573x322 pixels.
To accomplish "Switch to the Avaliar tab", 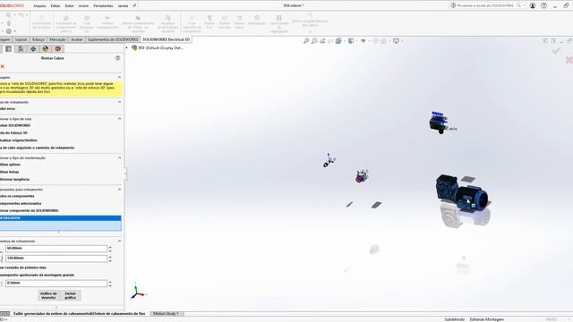I will 77,39.
